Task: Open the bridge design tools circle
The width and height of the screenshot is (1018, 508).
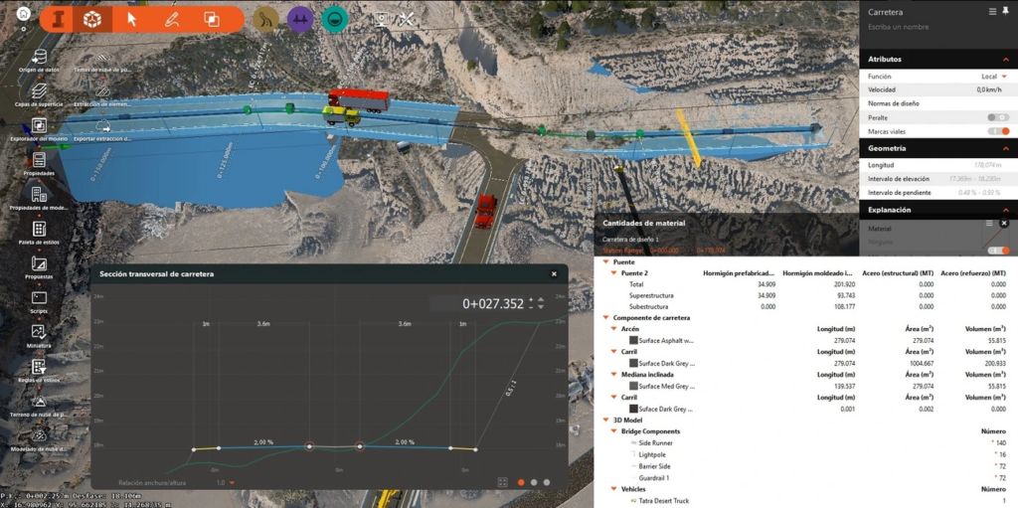Action: [300, 19]
